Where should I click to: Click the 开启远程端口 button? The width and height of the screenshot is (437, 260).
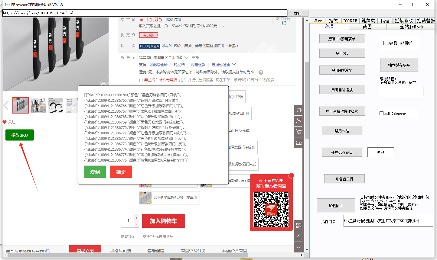point(342,152)
